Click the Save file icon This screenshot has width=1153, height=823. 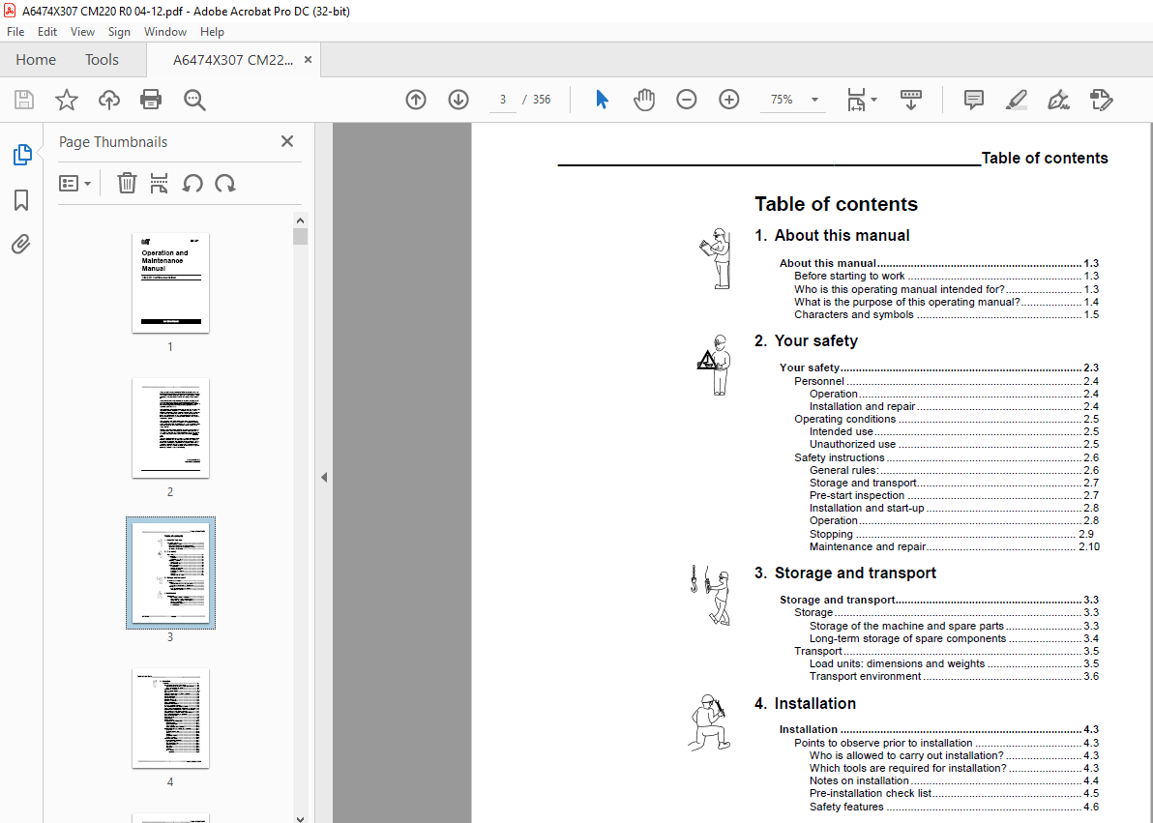24,100
